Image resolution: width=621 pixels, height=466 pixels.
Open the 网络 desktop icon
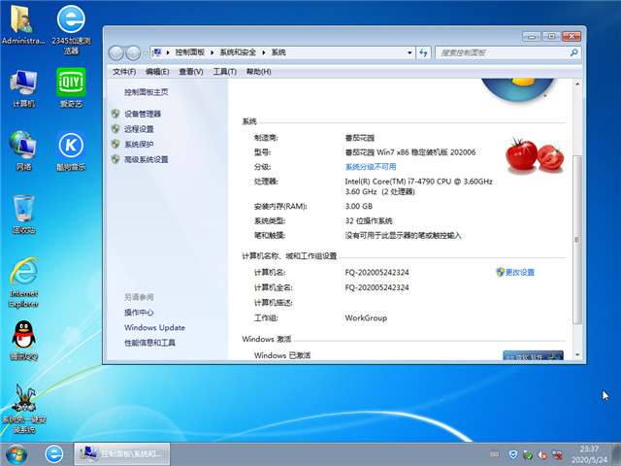coord(23,151)
